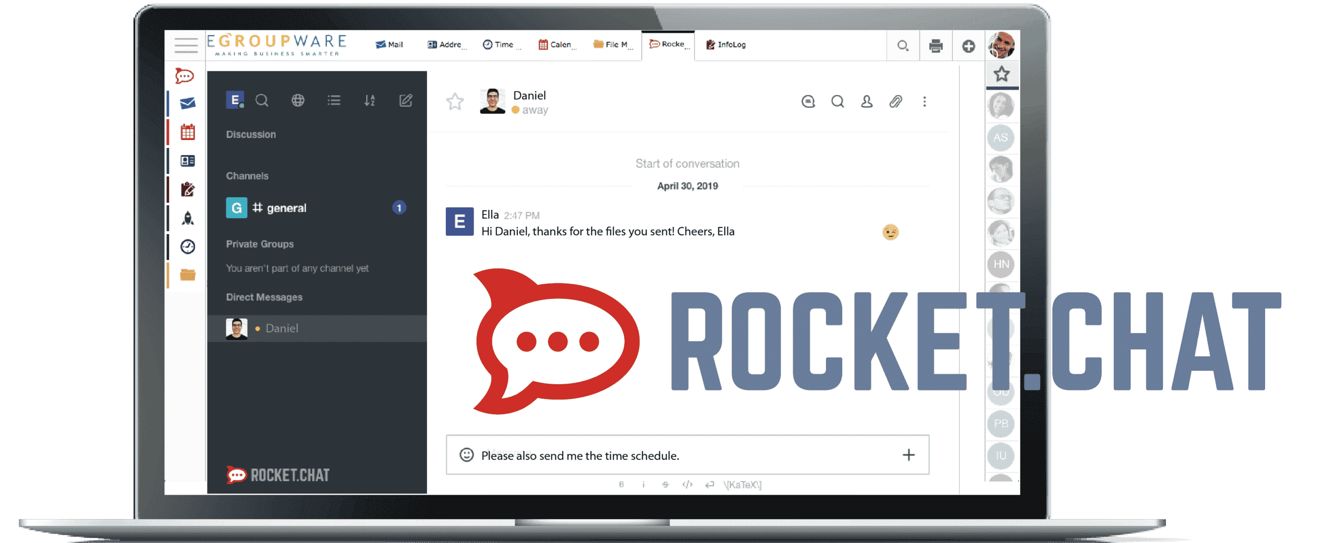Screen dimensions: 1335x543
Task: Open emoji picker in message box
Action: tap(466, 455)
